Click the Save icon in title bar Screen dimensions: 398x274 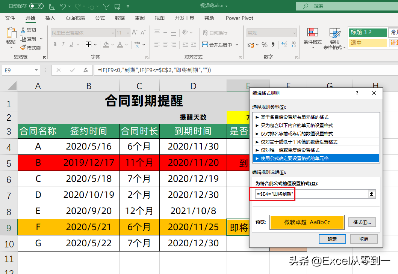tap(52, 6)
